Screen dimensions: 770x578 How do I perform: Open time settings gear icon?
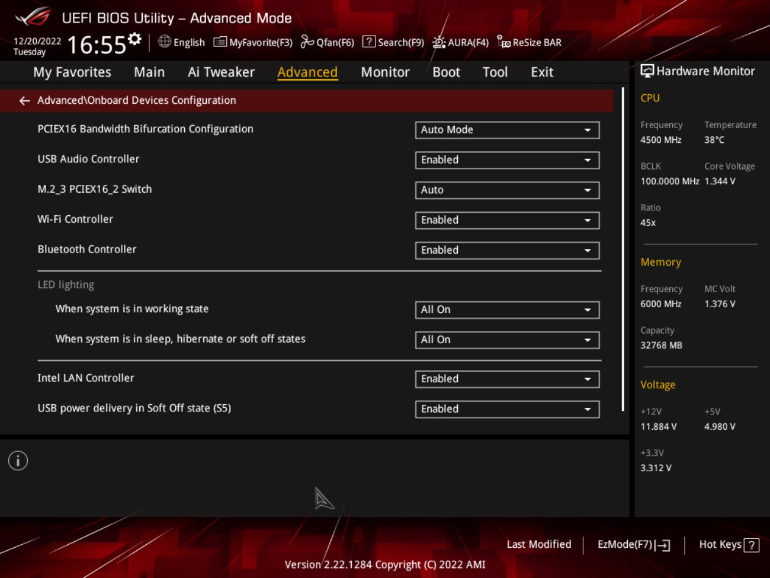click(135, 39)
